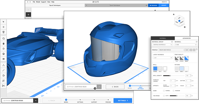Enable the Normal seam checkbox
The height and width of the screenshot is (104, 199).
(x=164, y=90)
